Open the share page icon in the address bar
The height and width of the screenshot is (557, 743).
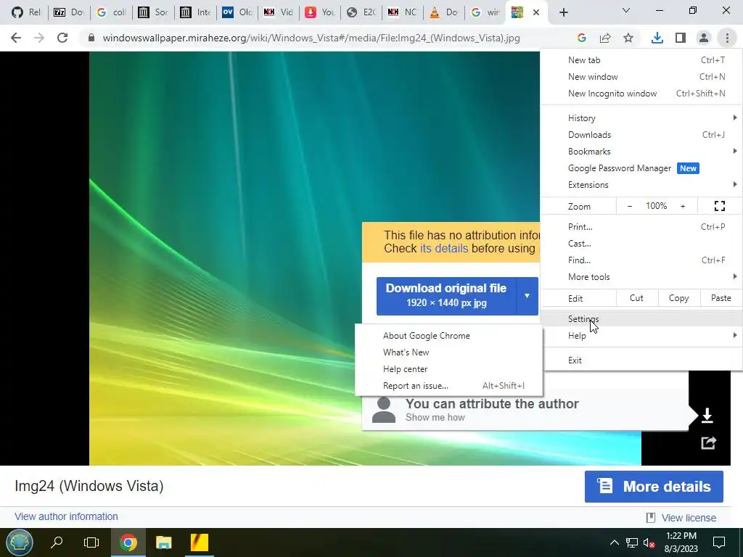(x=605, y=38)
